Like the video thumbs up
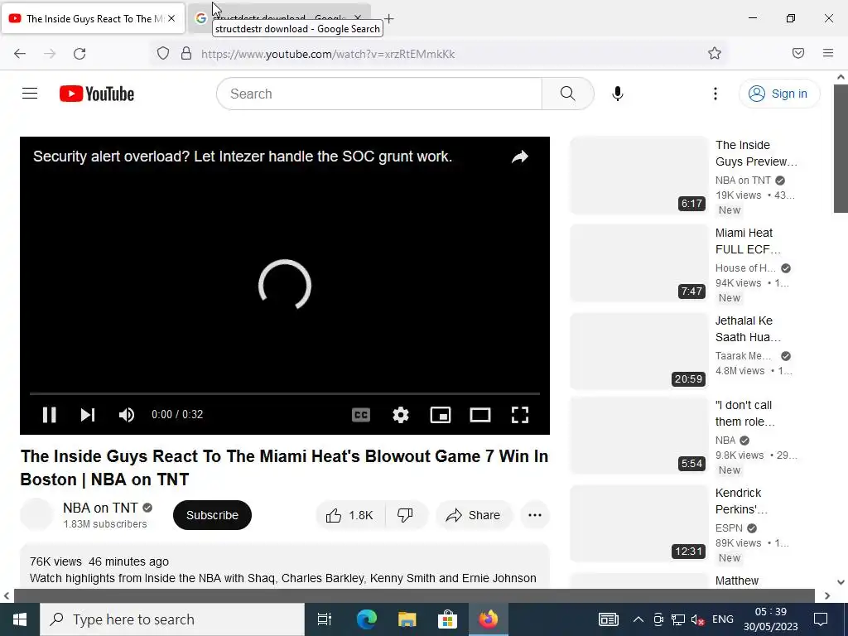This screenshot has width=848, height=636. 350,515
